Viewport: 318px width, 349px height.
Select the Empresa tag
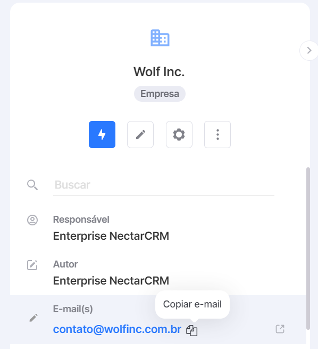[160, 94]
